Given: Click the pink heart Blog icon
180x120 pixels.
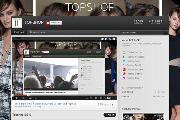Looking at the screenshot, I should 124,78.
